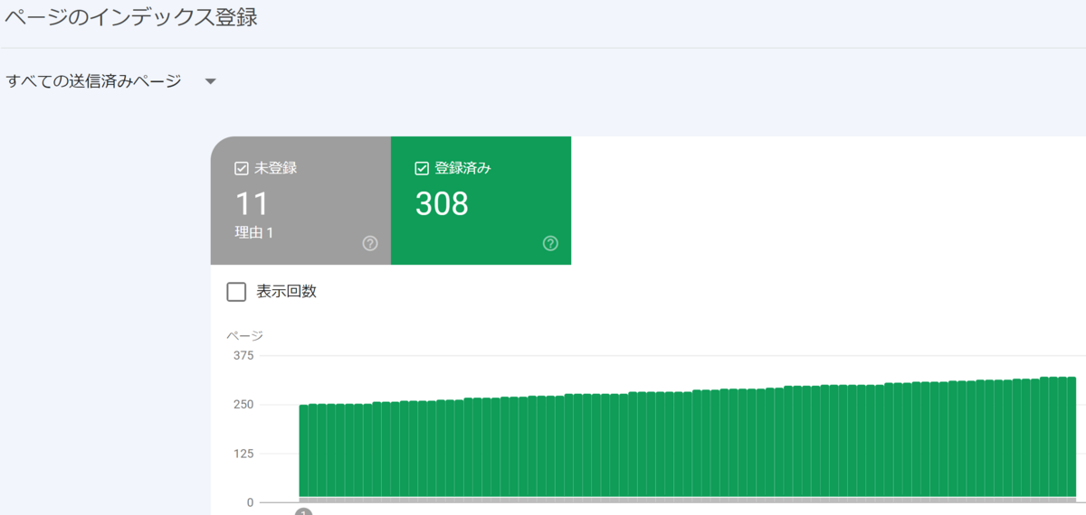Click the ページ axis title
This screenshot has width=1086, height=515.
244,336
